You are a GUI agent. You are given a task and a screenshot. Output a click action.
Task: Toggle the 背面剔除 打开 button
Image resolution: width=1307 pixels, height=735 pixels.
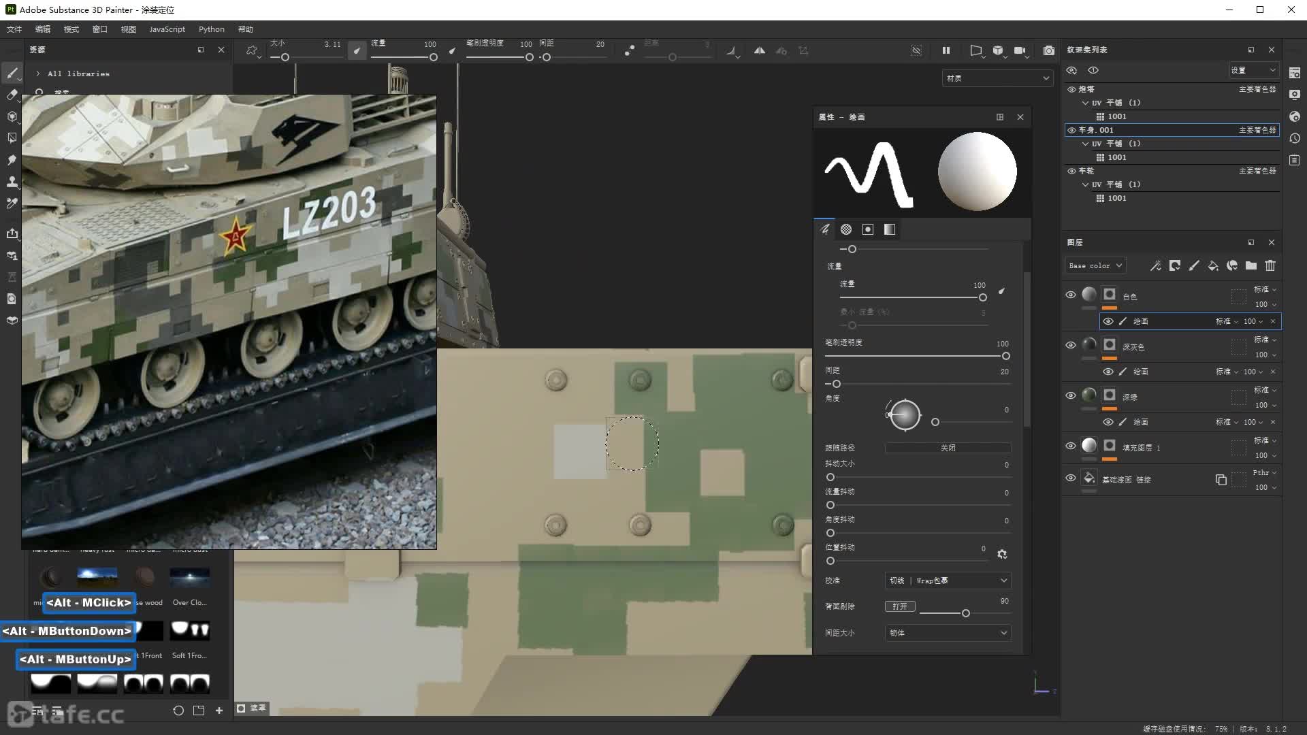point(900,606)
